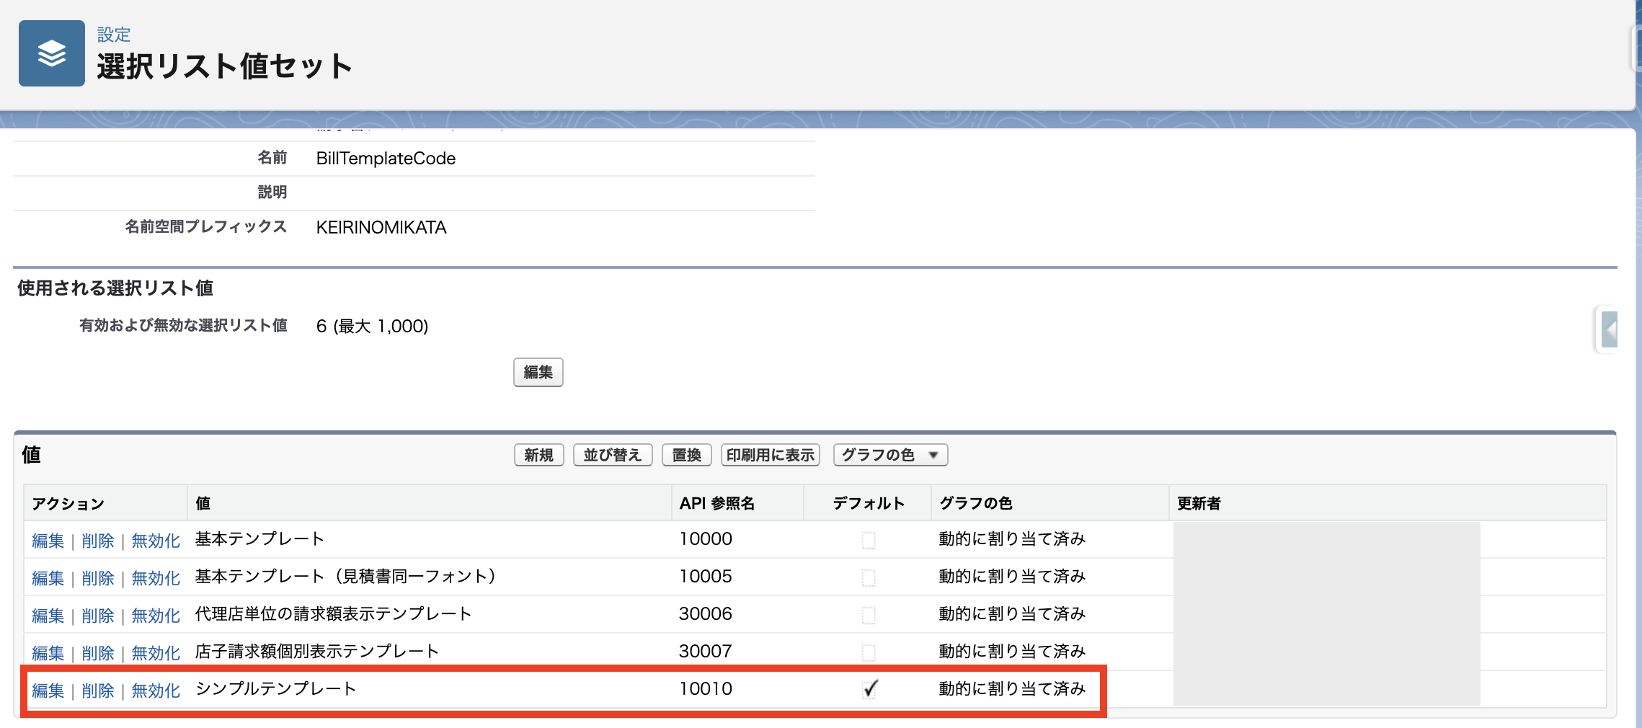Edit the 基本テンプレート（見積書同一フォント）value
The height and width of the screenshot is (728, 1642).
(48, 577)
